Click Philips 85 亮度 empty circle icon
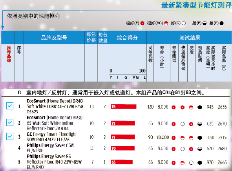This screenshot has width=232, height=171. (x=191, y=163)
